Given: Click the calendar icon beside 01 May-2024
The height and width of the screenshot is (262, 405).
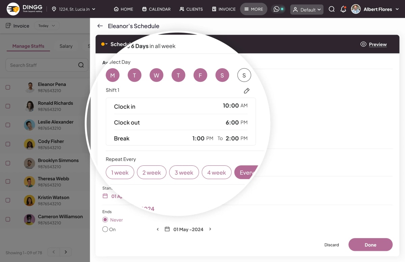Looking at the screenshot, I should tap(167, 229).
